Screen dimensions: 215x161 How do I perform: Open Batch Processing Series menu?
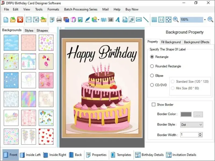(81, 9)
